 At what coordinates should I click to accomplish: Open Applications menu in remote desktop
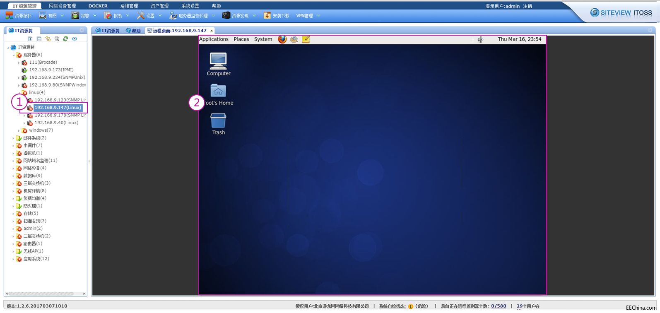(x=214, y=39)
